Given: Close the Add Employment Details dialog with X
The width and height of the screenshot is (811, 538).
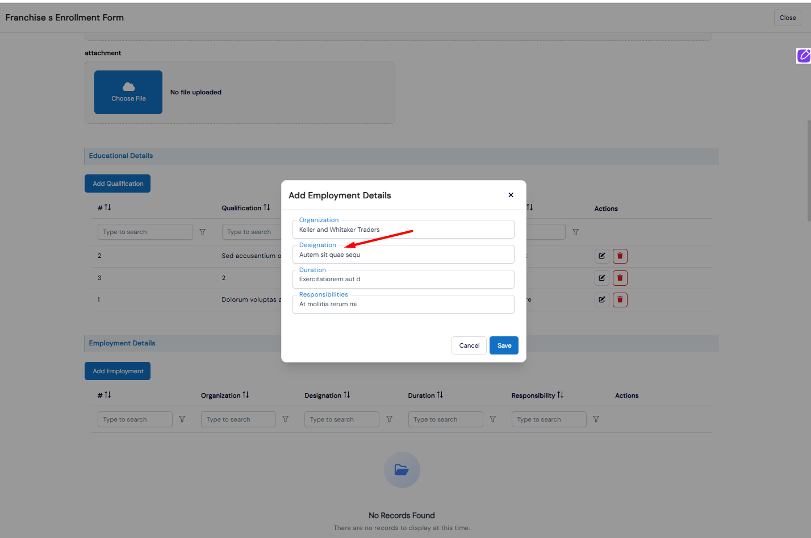Looking at the screenshot, I should 511,195.
